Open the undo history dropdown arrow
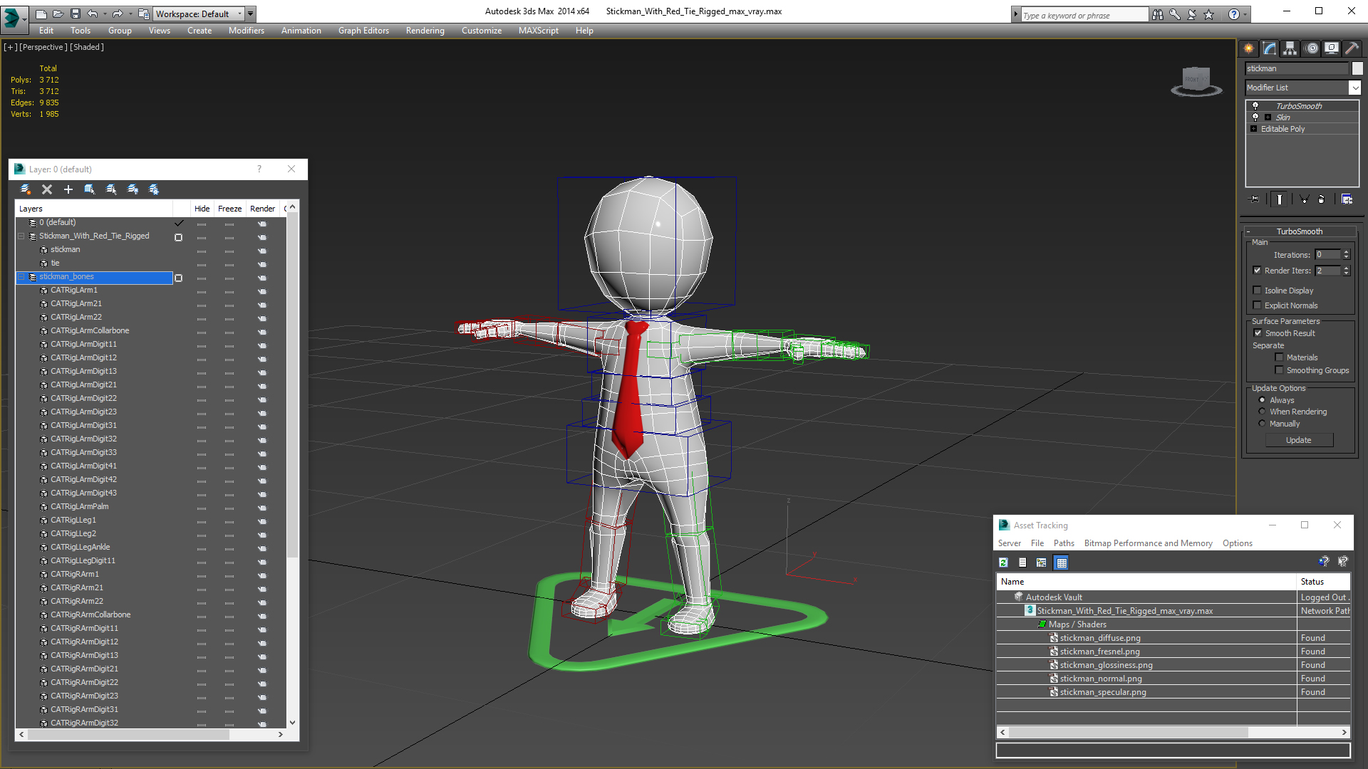 tap(105, 14)
